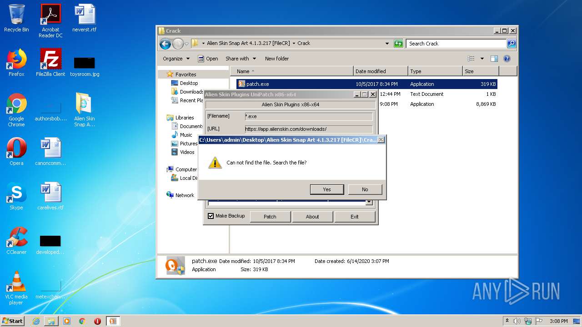Open toysroom.jpg desktop file
The width and height of the screenshot is (582, 327).
[85, 66]
